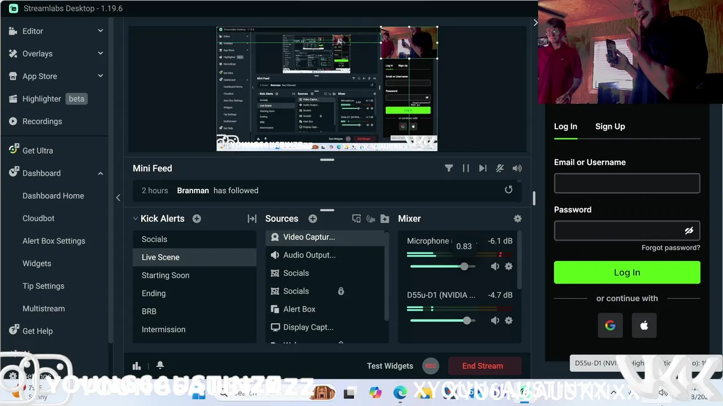The image size is (723, 406).
Task: Select the Alert Box source
Action: [x=325, y=309]
